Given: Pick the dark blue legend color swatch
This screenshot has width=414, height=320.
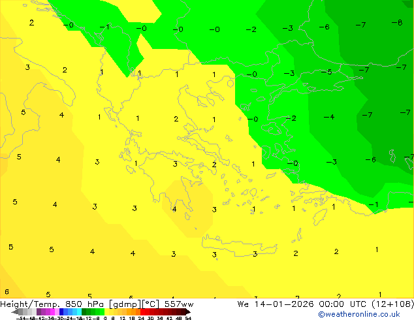Looking at the screenshot, I should [x=61, y=312].
